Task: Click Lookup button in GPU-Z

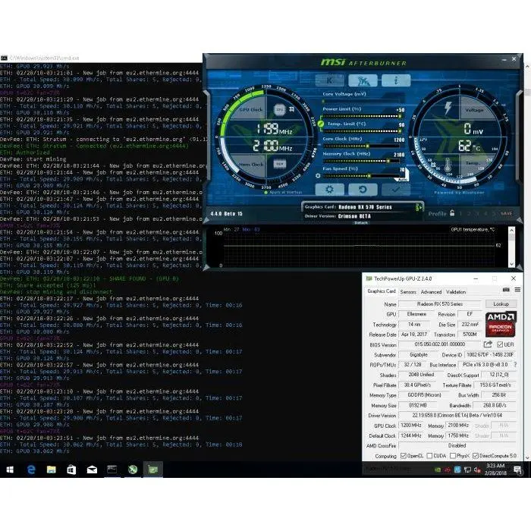Action: (501, 303)
